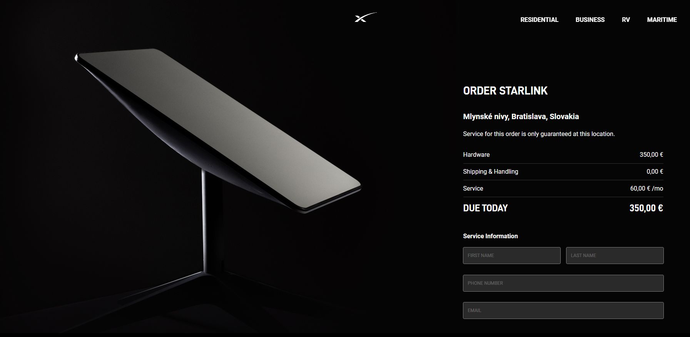
Task: Open the Residential menu item
Action: [539, 20]
